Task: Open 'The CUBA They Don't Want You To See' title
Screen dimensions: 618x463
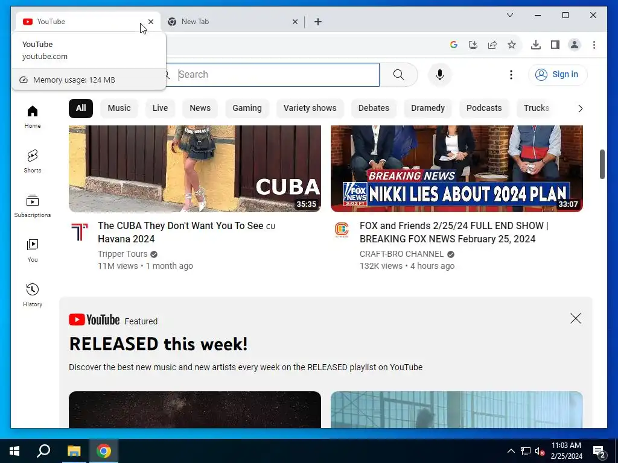Action: tap(186, 232)
